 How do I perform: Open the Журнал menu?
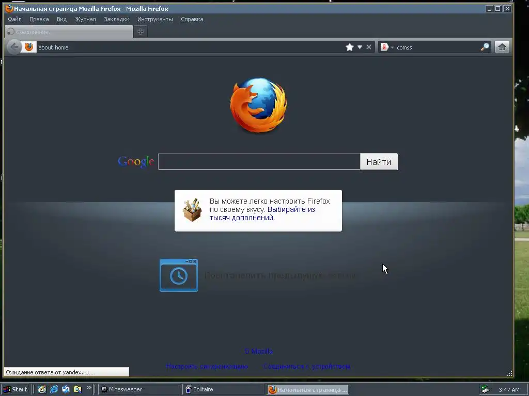pyautogui.click(x=85, y=19)
